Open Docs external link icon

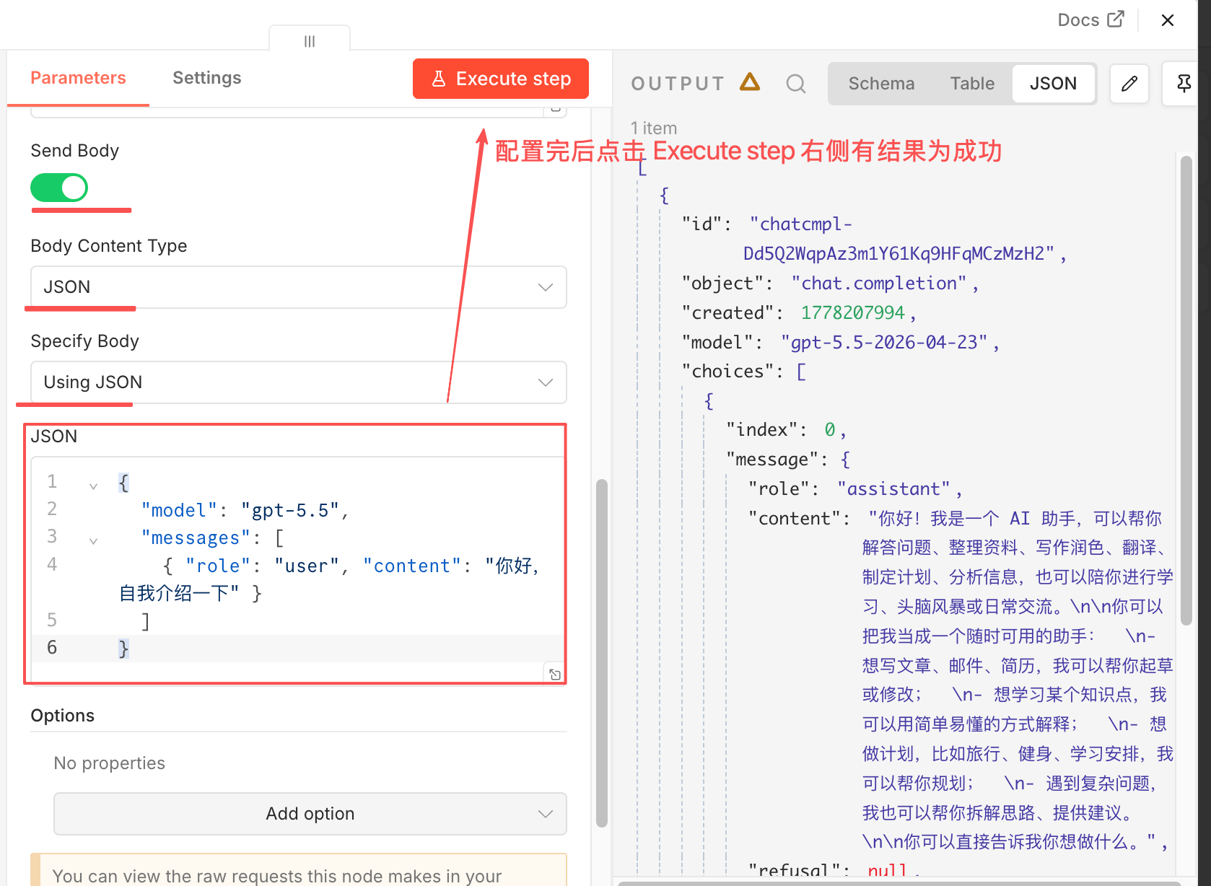coord(1116,19)
